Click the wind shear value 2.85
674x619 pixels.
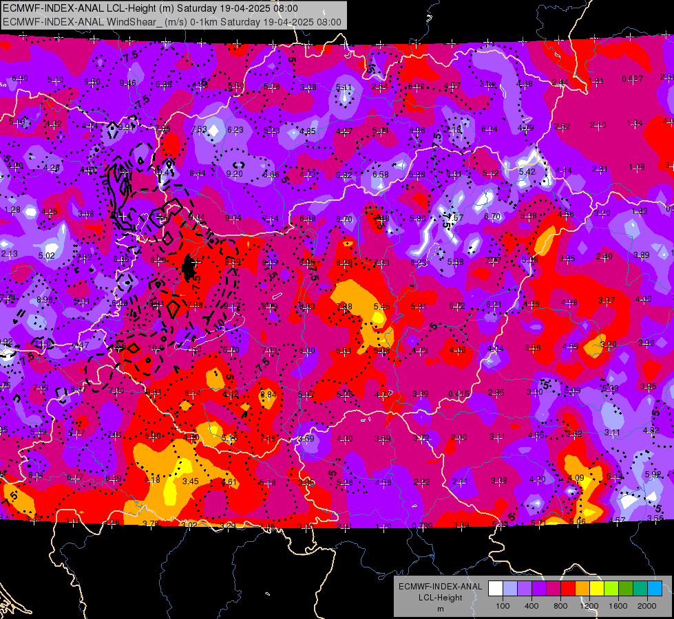pos(496,393)
